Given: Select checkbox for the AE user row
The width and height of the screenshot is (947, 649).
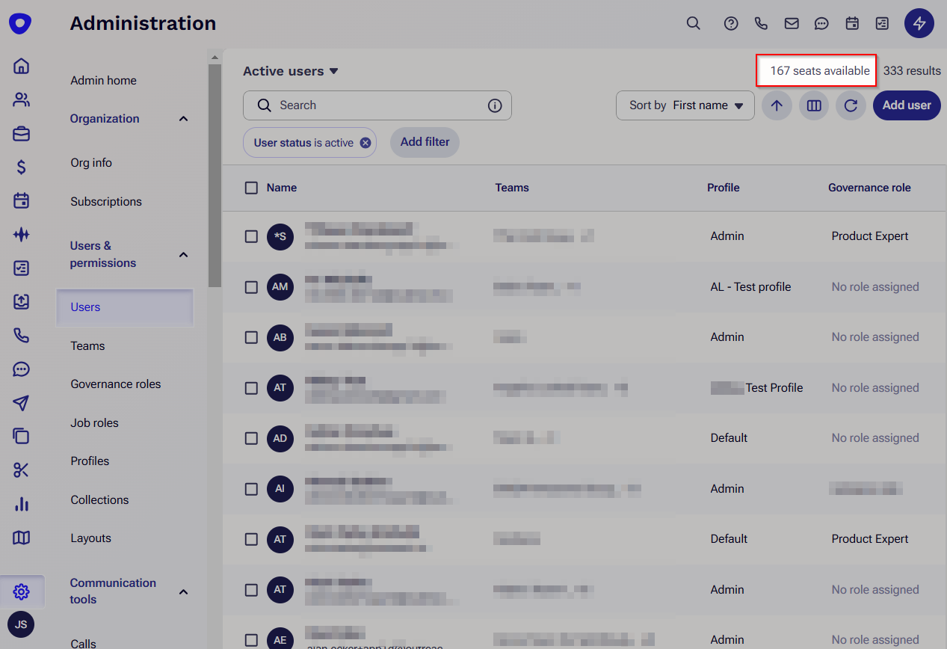Looking at the screenshot, I should tap(251, 640).
